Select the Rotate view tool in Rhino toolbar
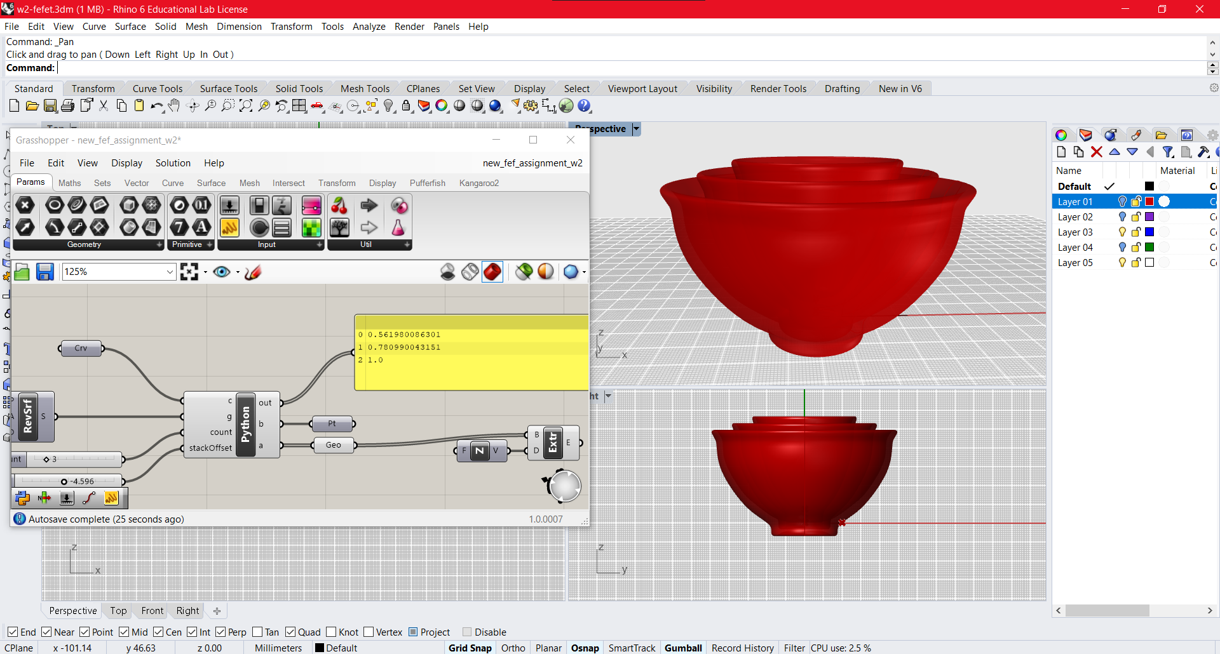Image resolution: width=1220 pixels, height=654 pixels. 193,106
